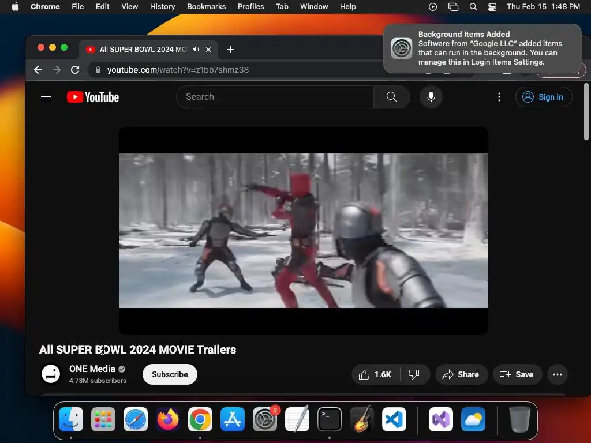This screenshot has width=591, height=443.
Task: Open TextEdit from the Dock
Action: (297, 419)
